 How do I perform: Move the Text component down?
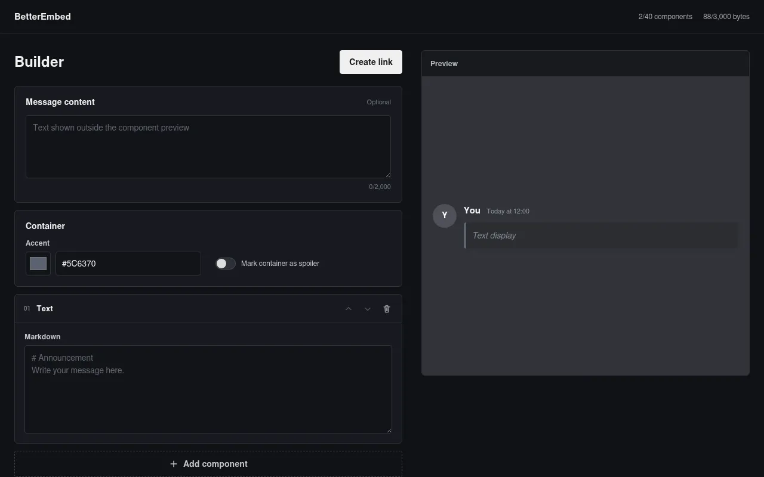point(368,309)
